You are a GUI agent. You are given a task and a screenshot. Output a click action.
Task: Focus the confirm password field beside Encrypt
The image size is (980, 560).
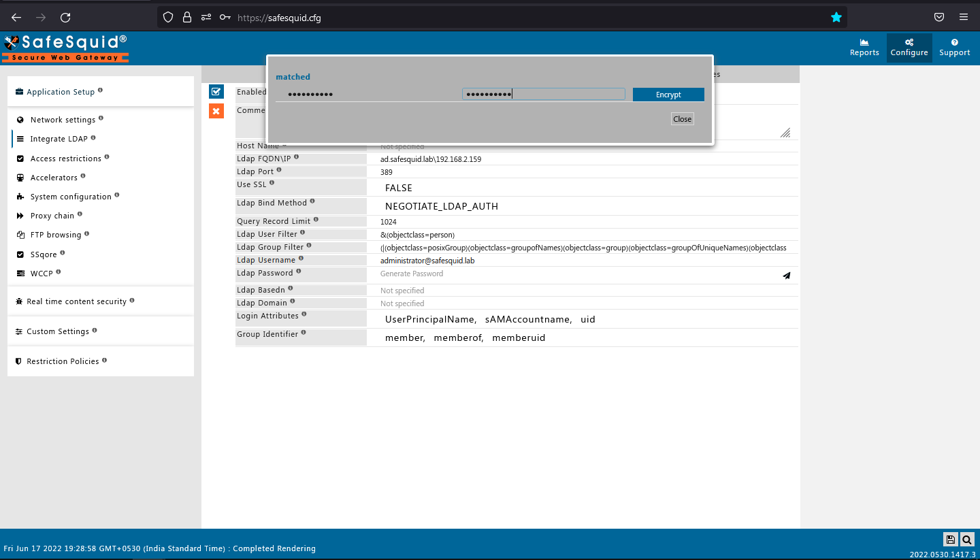[x=543, y=94]
